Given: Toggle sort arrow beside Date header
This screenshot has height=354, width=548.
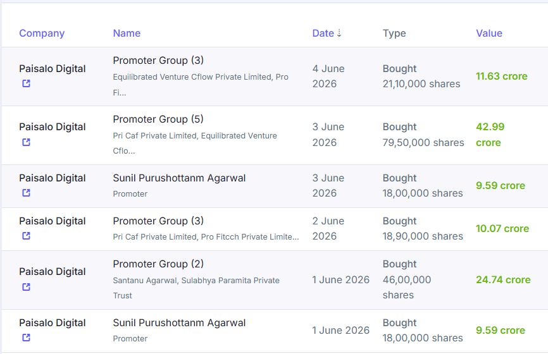Looking at the screenshot, I should (x=339, y=33).
